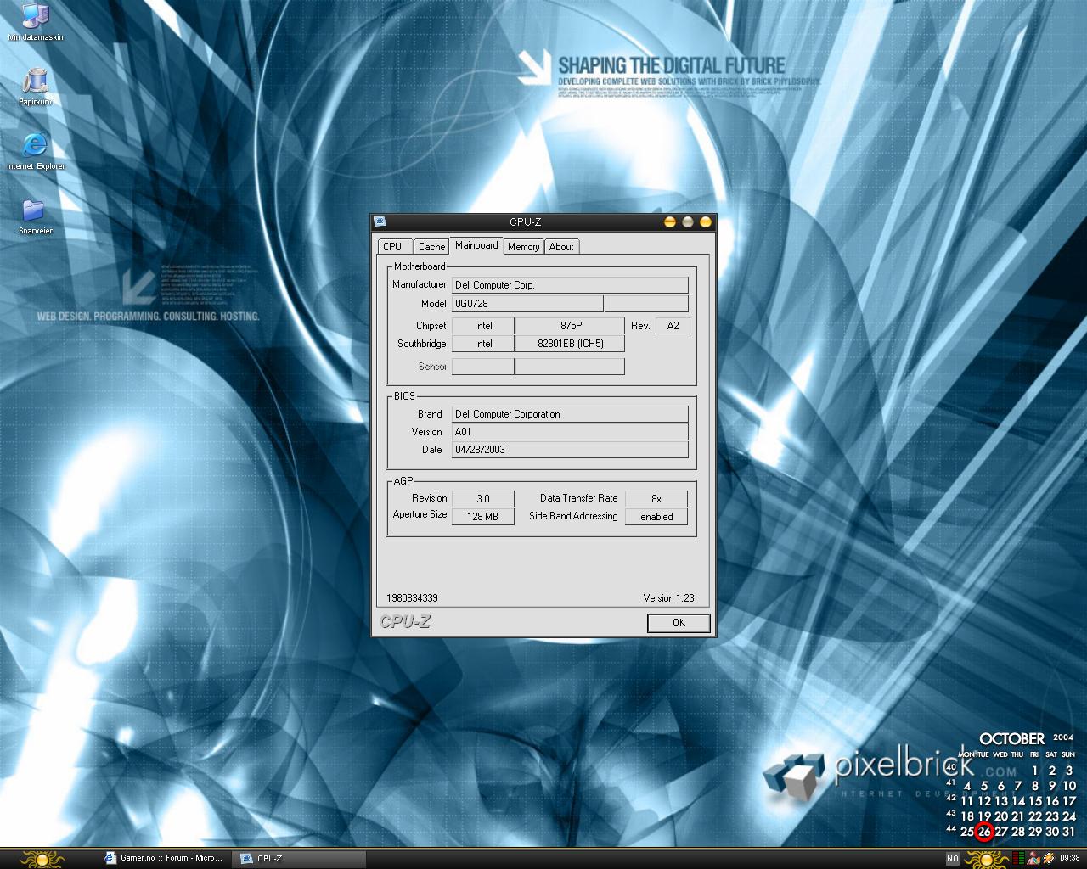
Task: Open the Papirkurv recycle bin icon
Action: coord(35,87)
